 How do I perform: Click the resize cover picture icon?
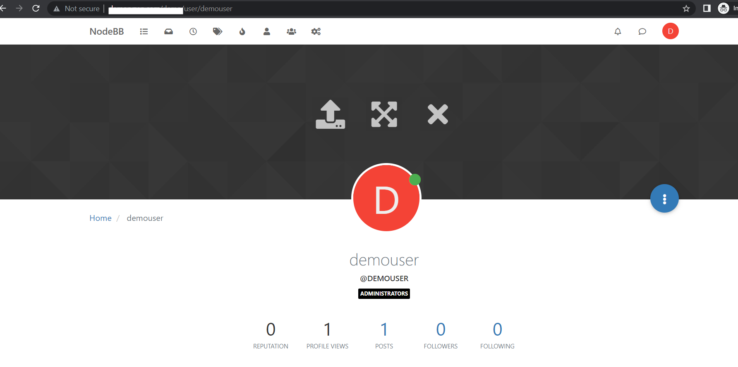pyautogui.click(x=384, y=114)
